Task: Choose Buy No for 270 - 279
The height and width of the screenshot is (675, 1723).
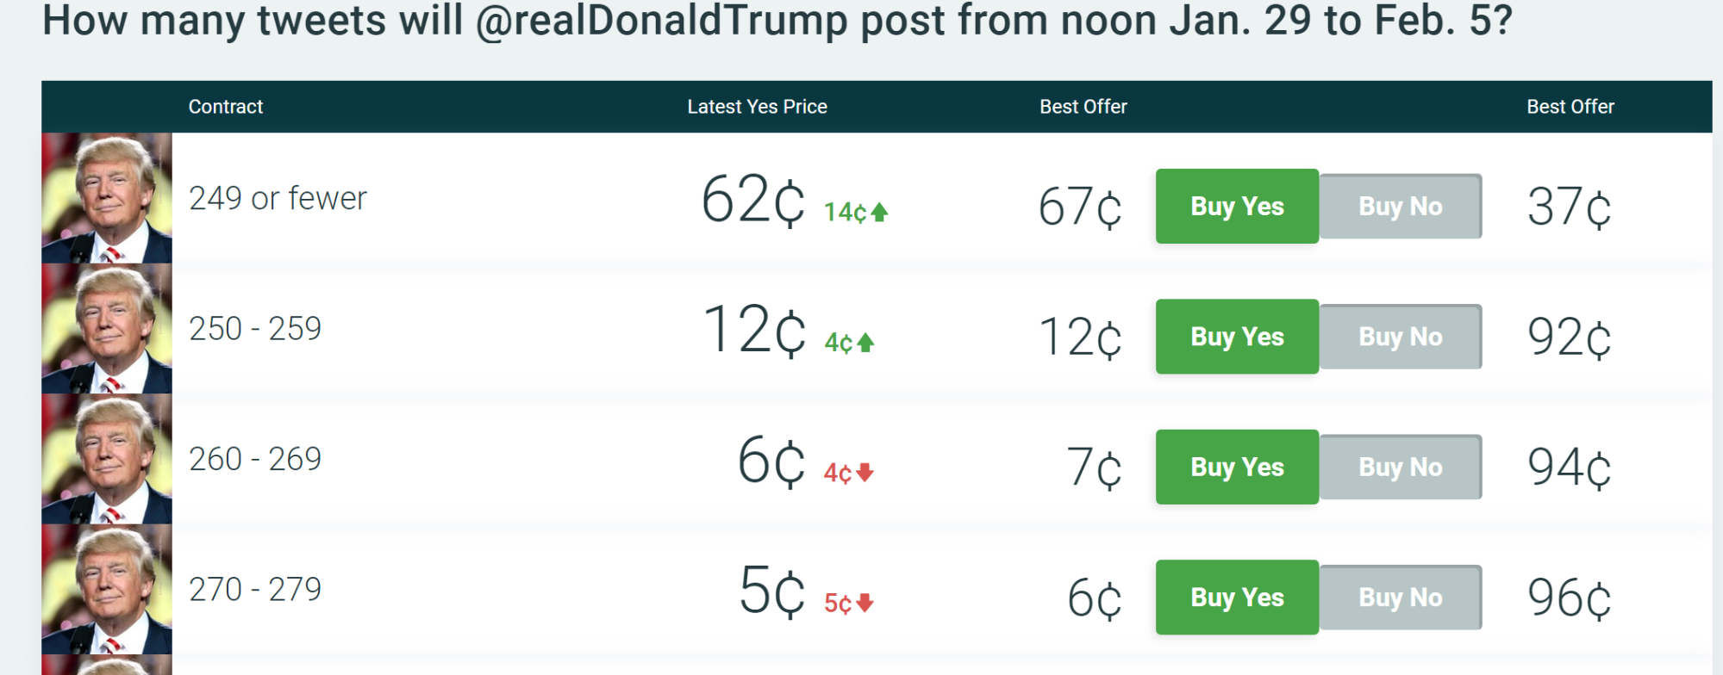Action: (1401, 598)
